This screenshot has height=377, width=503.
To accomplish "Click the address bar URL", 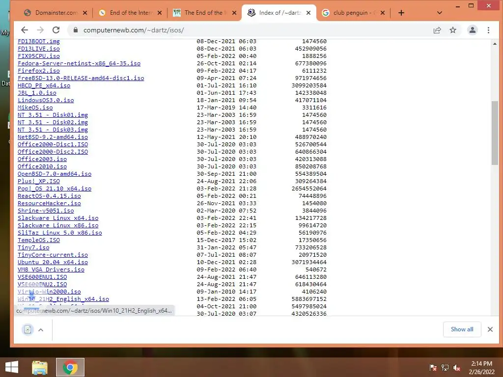I will click(134, 30).
